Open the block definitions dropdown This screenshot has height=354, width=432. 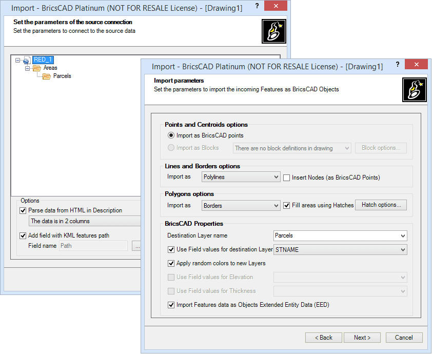click(292, 148)
